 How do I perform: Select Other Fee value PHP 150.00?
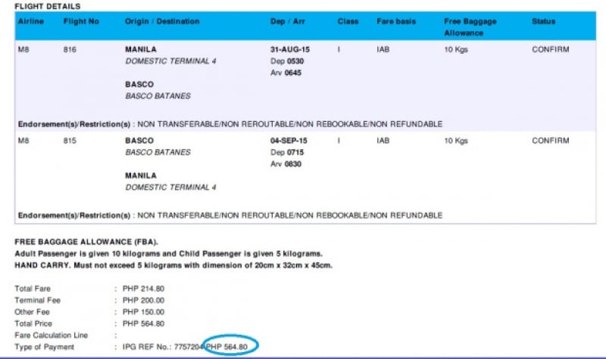[143, 312]
